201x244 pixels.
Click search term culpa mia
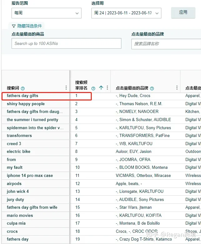(16, 223)
